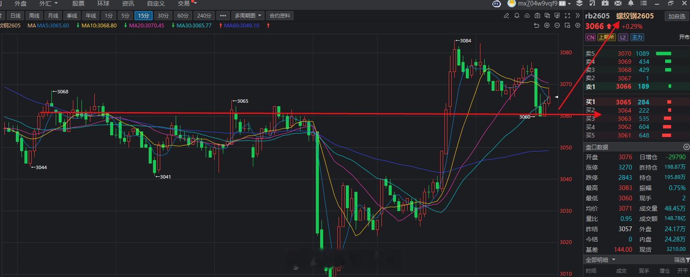
Task: Click the restore window layout icon
Action: coord(567,26)
